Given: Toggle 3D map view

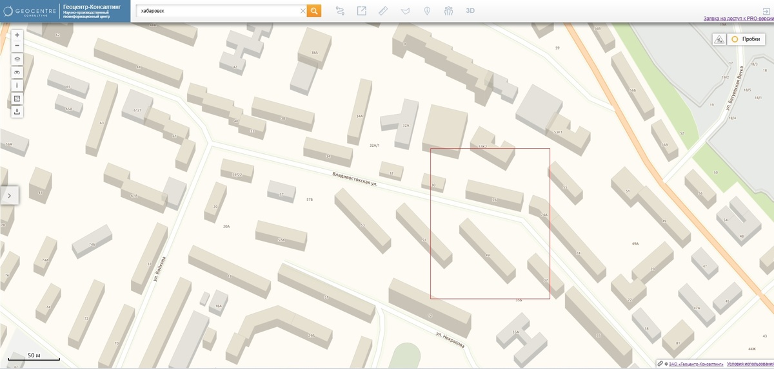Looking at the screenshot, I should pos(470,11).
